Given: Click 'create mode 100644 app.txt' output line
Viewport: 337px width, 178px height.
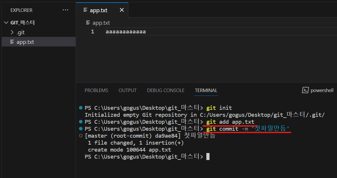Looking at the screenshot, I should (x=130, y=150).
